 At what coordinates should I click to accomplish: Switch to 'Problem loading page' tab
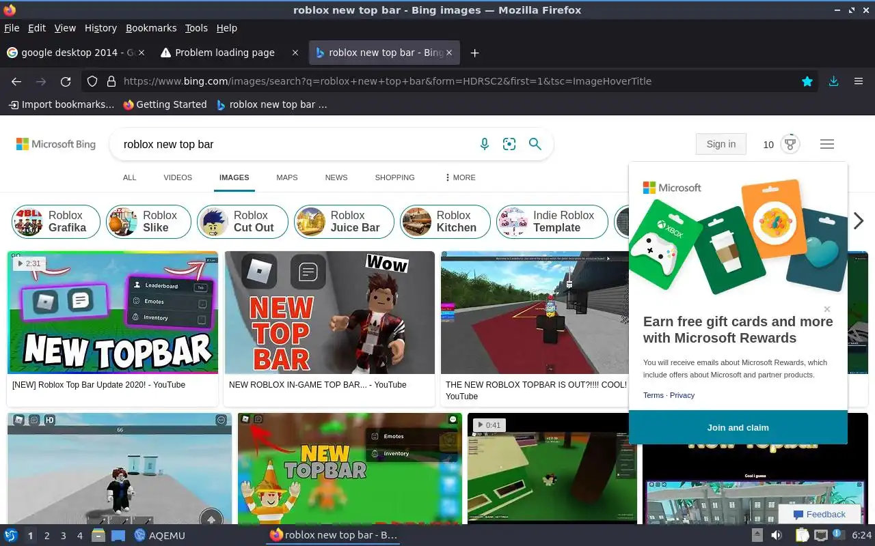click(230, 53)
